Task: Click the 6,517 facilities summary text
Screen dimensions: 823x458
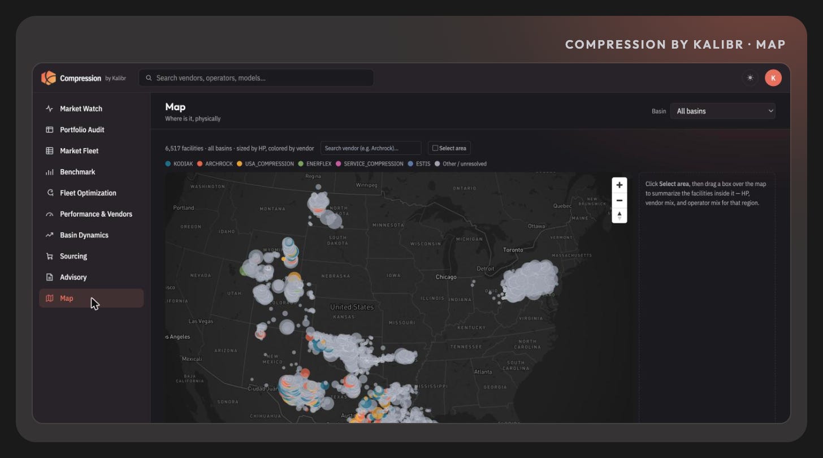Action: (x=240, y=148)
